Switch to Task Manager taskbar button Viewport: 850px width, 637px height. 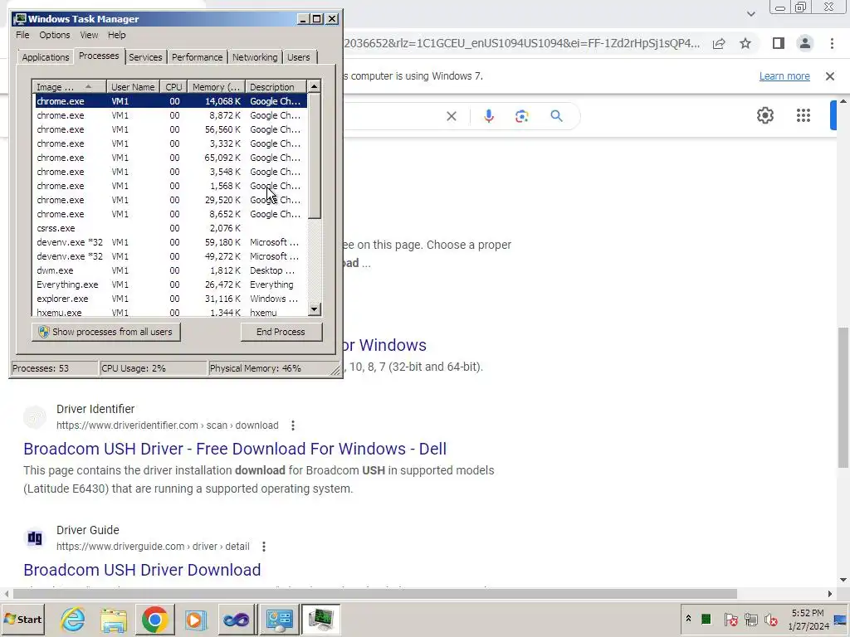point(320,619)
